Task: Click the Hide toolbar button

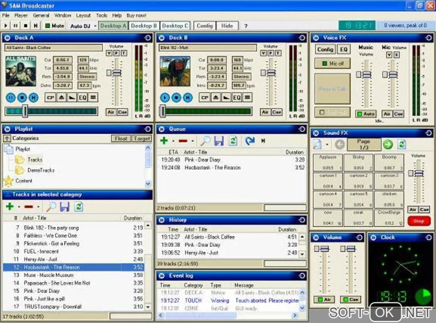Action: (x=227, y=26)
